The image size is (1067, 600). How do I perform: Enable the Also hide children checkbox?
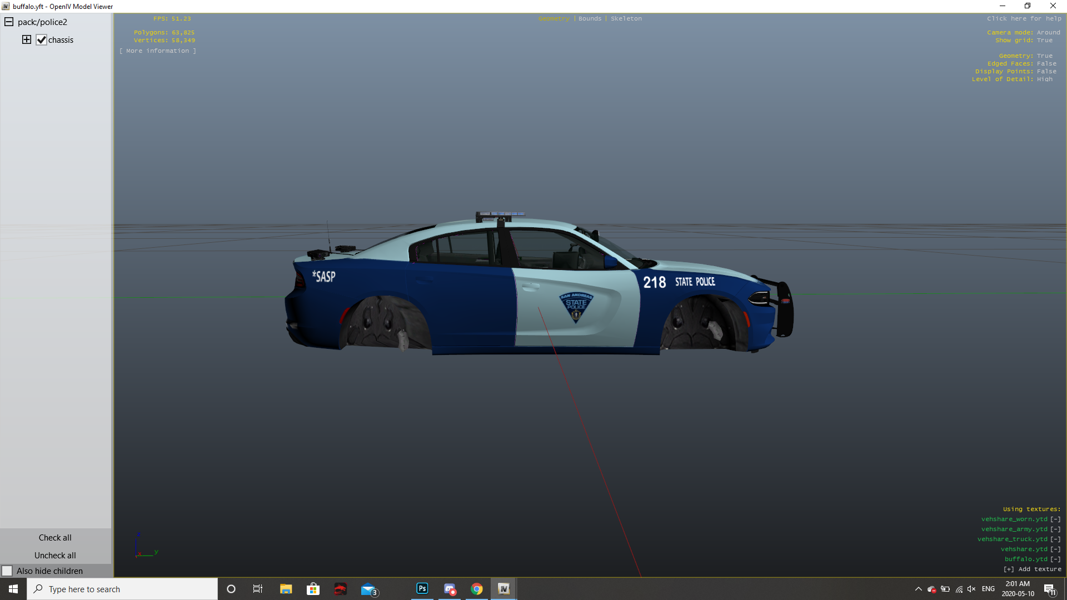click(x=7, y=571)
